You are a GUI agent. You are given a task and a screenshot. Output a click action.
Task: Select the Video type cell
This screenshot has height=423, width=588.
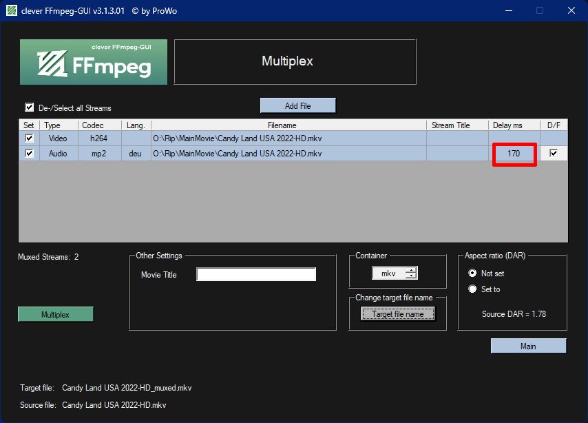(58, 138)
